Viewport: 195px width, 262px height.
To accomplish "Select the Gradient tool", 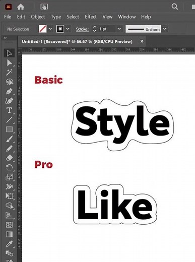I will pos(9,234).
